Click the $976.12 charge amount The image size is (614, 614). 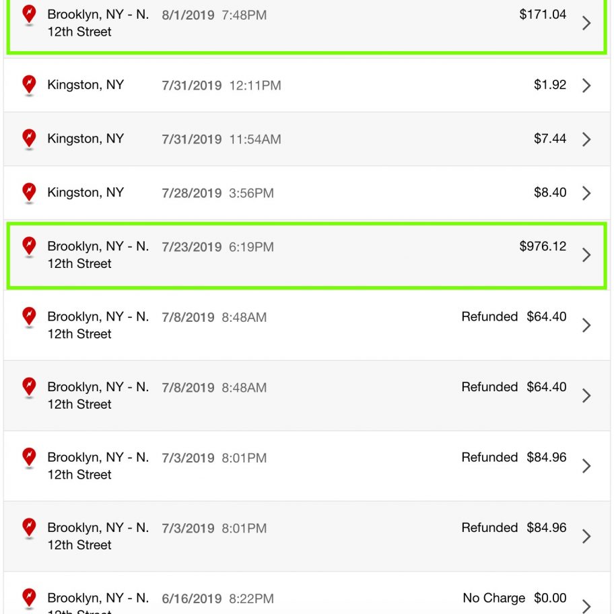(x=543, y=246)
